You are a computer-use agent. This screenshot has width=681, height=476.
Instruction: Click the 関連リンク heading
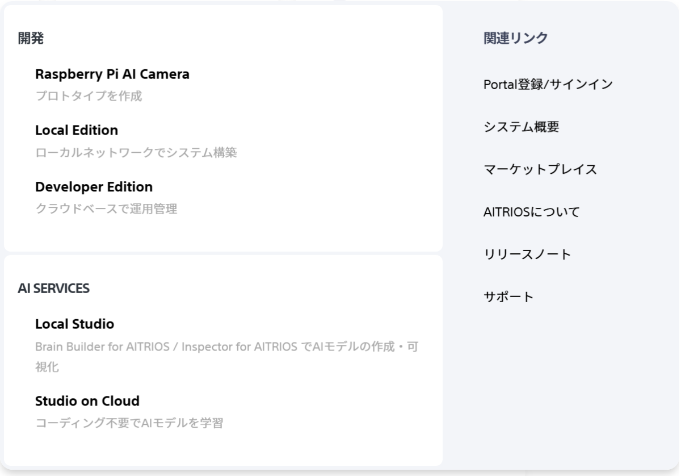[x=515, y=38]
